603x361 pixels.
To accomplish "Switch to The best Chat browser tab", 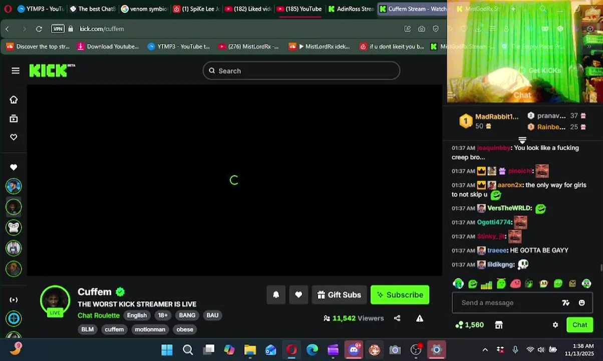I will [x=93, y=9].
